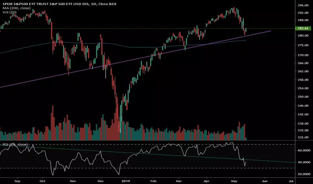Click the 2019 label on time axis
The width and height of the screenshot is (313, 184).
pos(126,181)
